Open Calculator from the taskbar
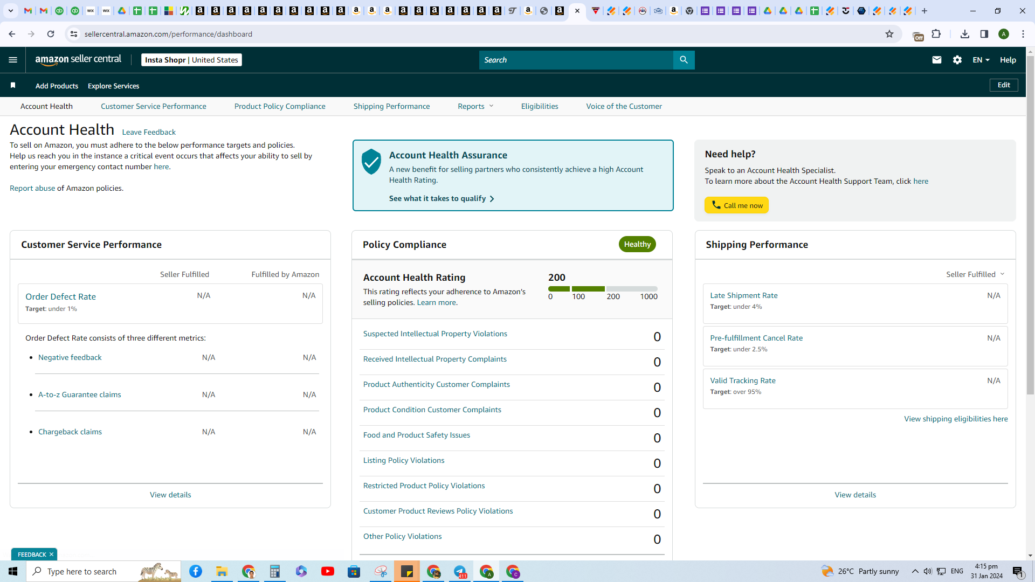1035x582 pixels. [x=275, y=571]
